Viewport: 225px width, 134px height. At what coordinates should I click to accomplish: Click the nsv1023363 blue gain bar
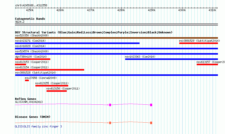(x=171, y=59)
